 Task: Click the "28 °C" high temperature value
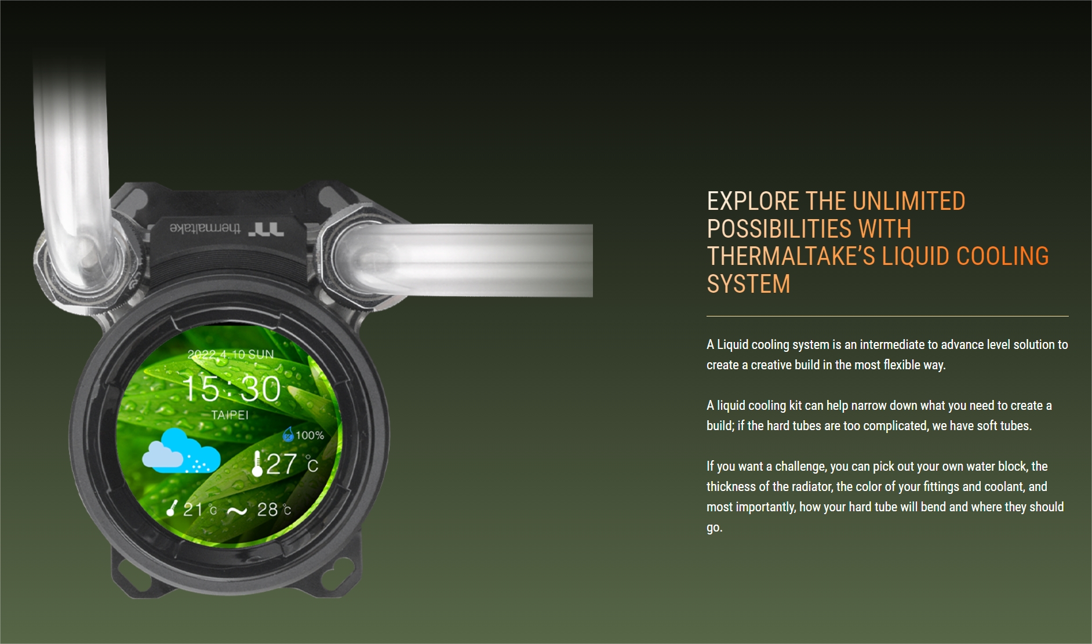pos(274,510)
